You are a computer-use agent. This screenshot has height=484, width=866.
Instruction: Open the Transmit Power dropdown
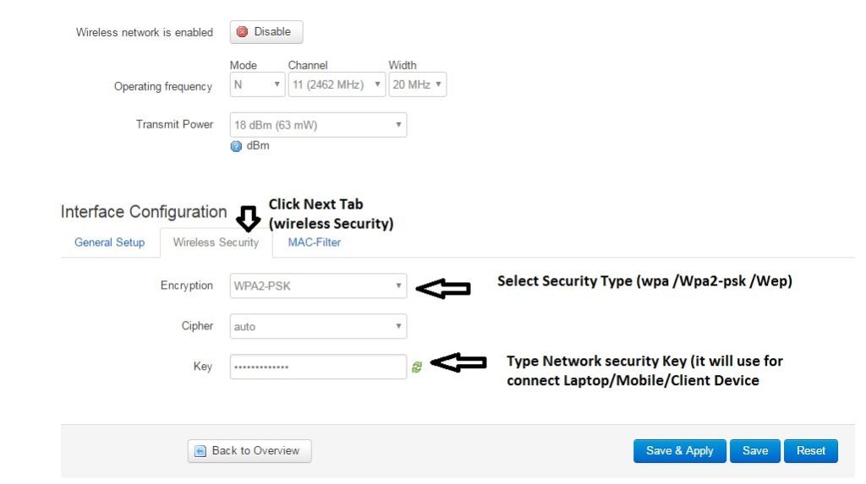318,125
